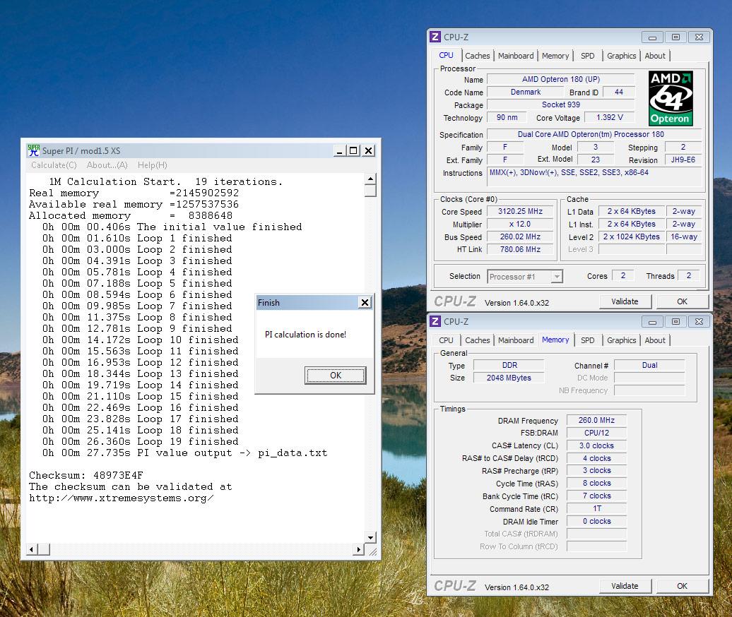The height and width of the screenshot is (617, 732).
Task: Click the Revision value JH9-E6
Action: tap(683, 160)
